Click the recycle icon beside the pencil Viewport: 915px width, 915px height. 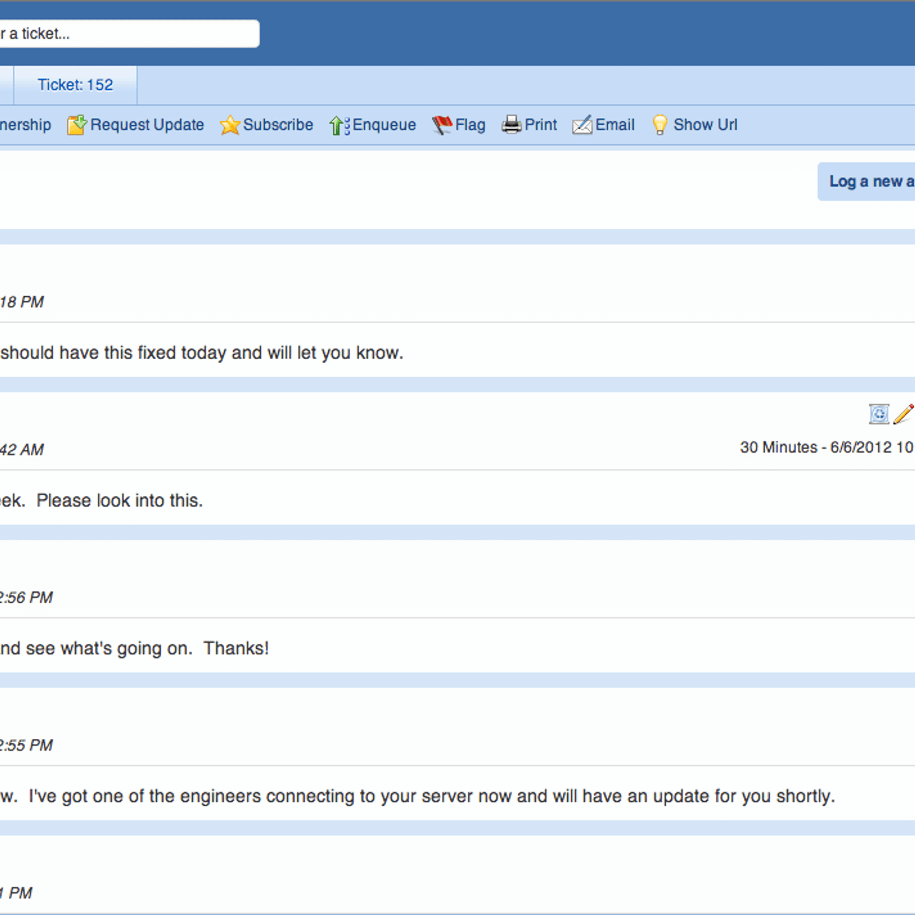tap(879, 413)
